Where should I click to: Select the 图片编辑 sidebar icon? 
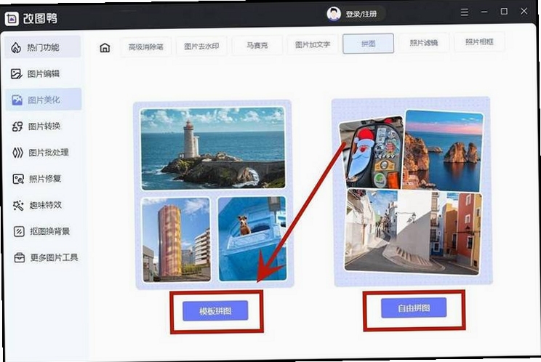click(16, 73)
